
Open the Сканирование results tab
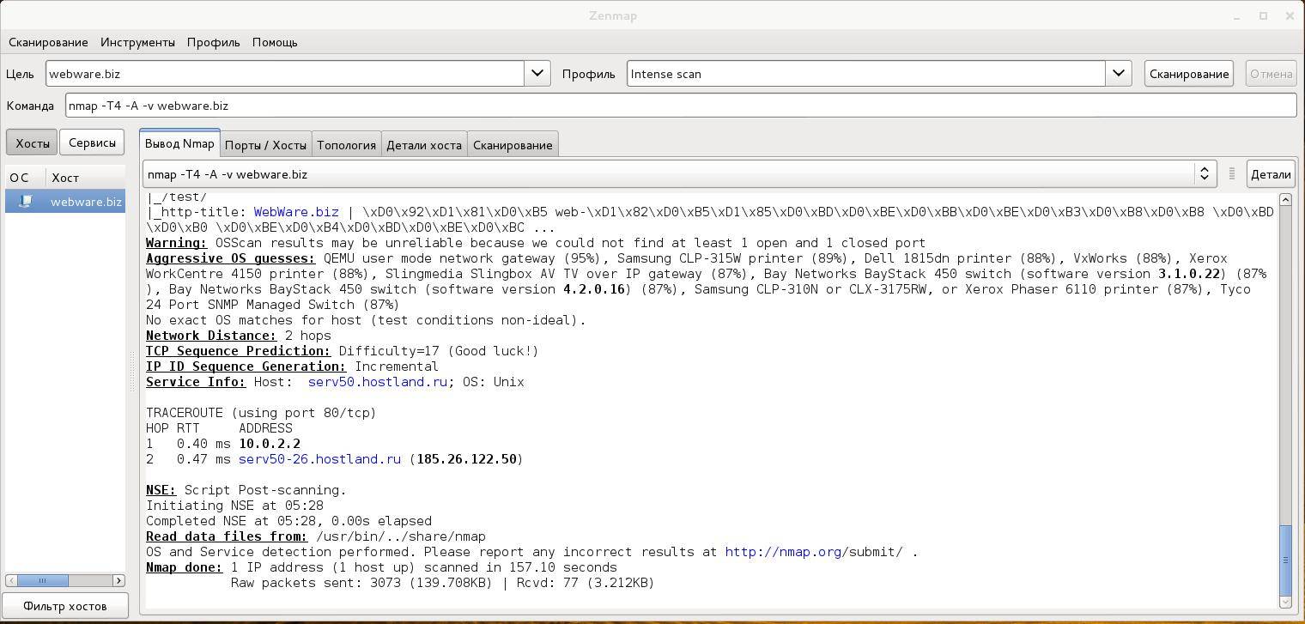[x=513, y=145]
